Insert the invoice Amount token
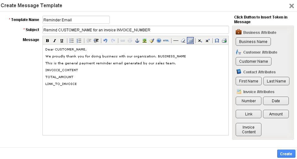 pos(276,114)
